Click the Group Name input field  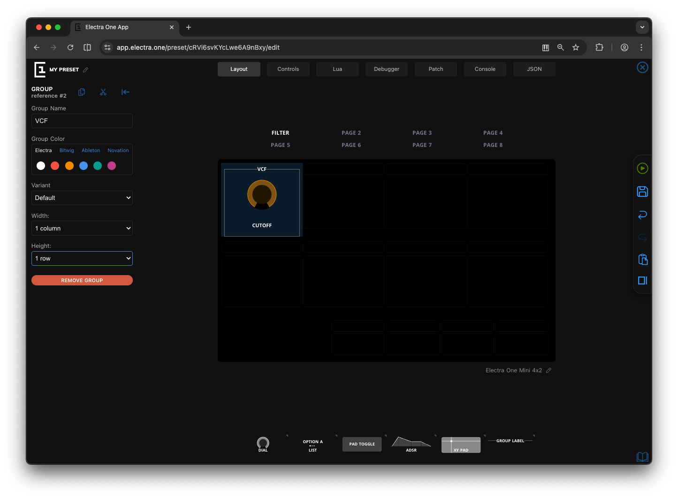tap(82, 121)
